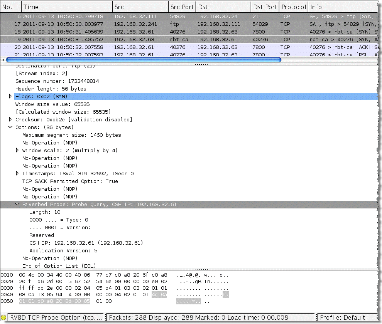Sort packets by the Time column

tap(66, 7)
